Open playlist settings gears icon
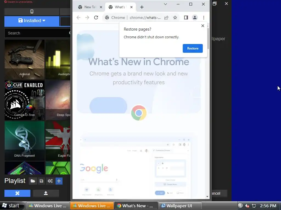281x210 pixels. coord(50,181)
